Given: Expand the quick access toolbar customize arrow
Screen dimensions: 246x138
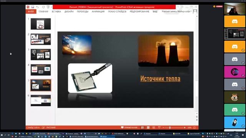Looking at the screenshot, I should [x=52, y=7].
